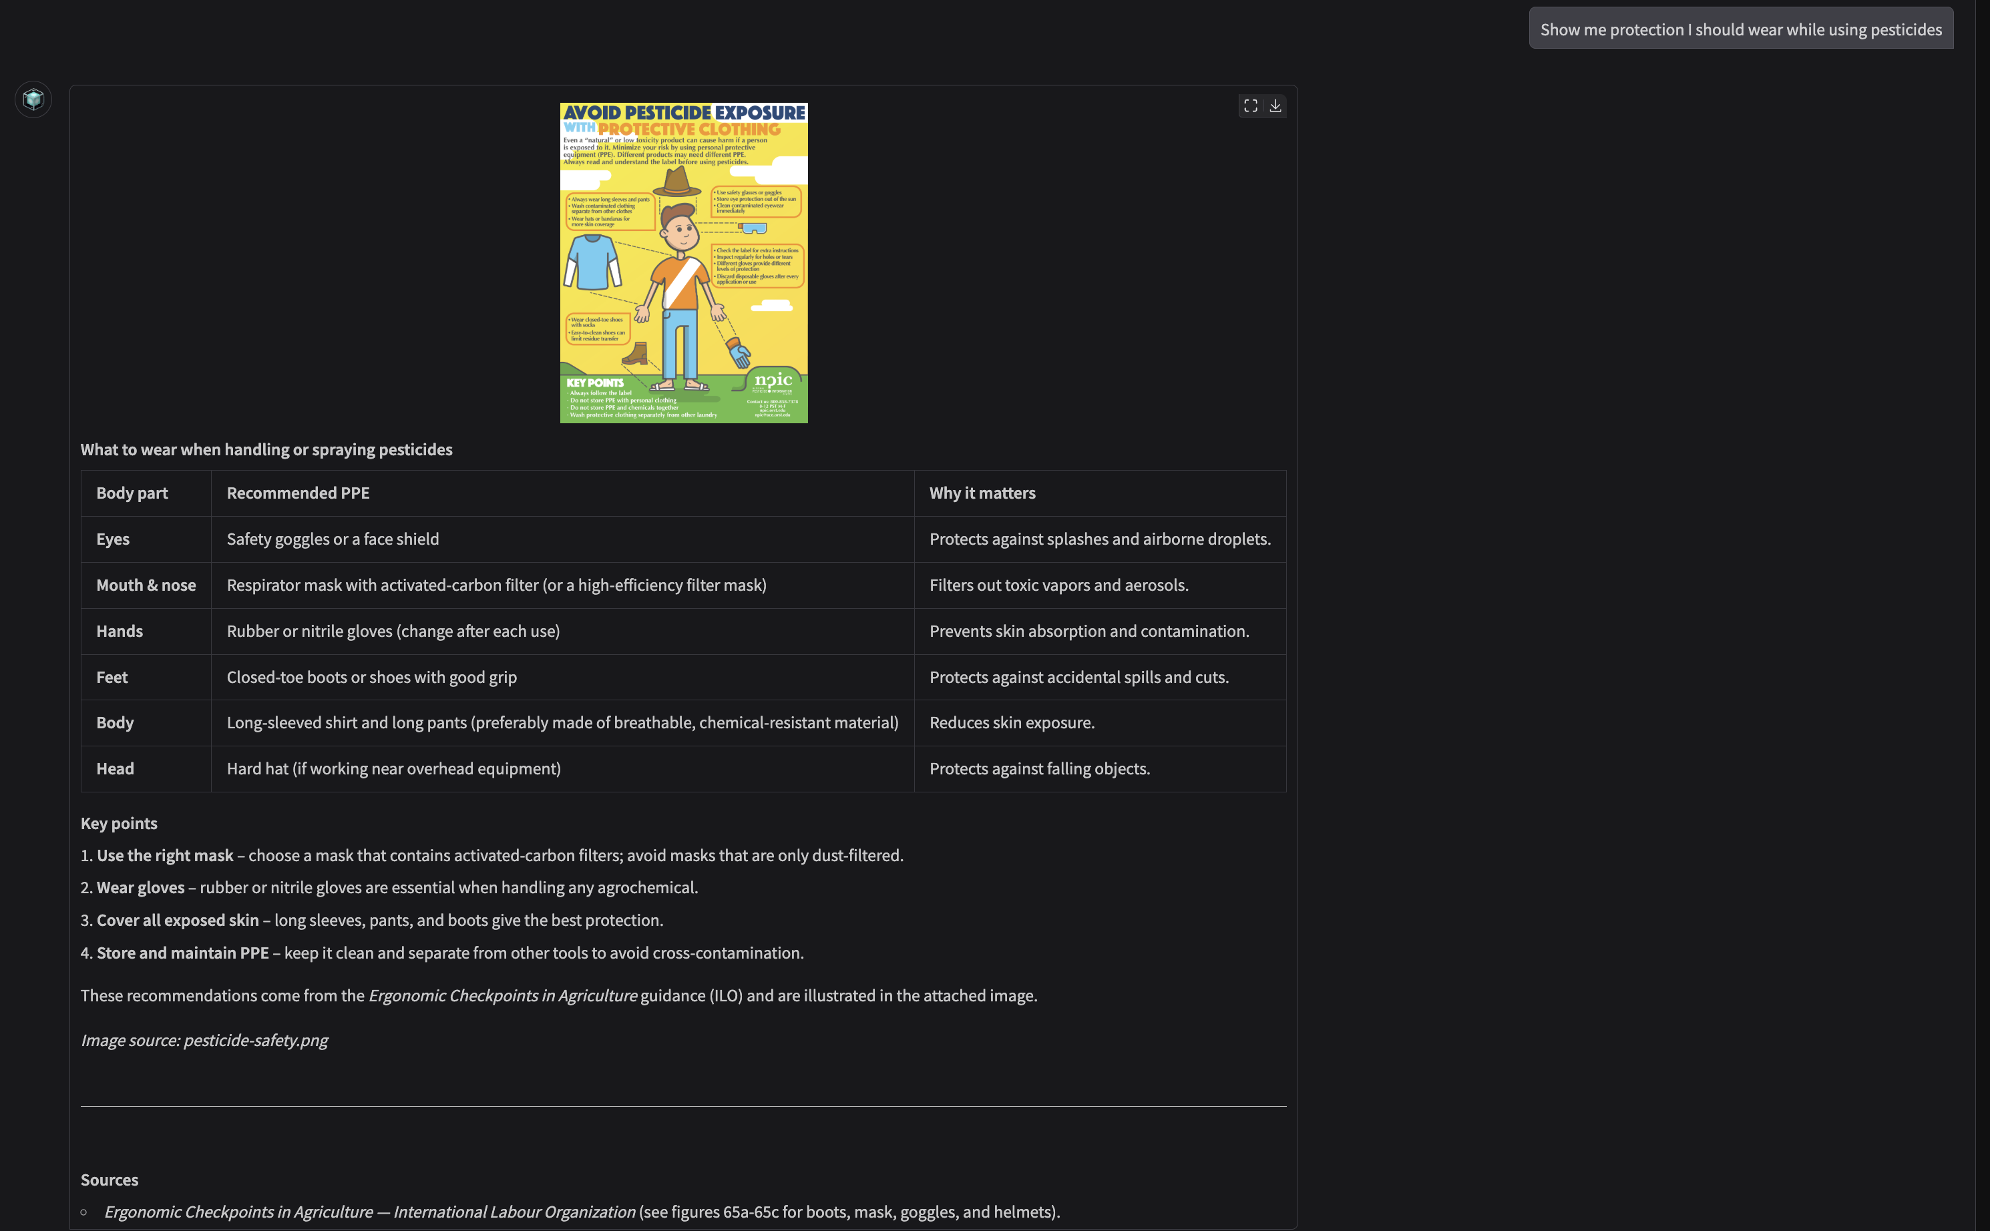Click 'Safety goggles or a face shield' cell

tap(332, 539)
